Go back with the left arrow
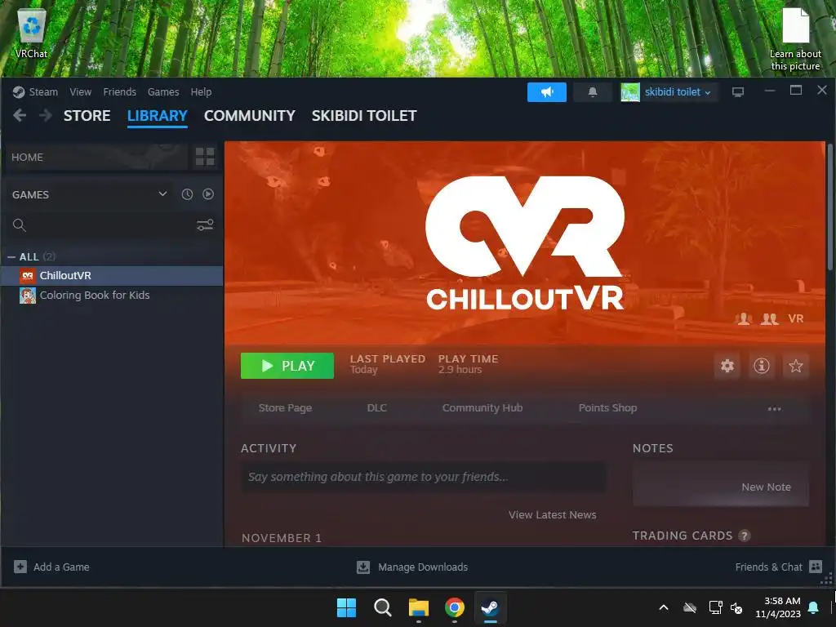 20,115
